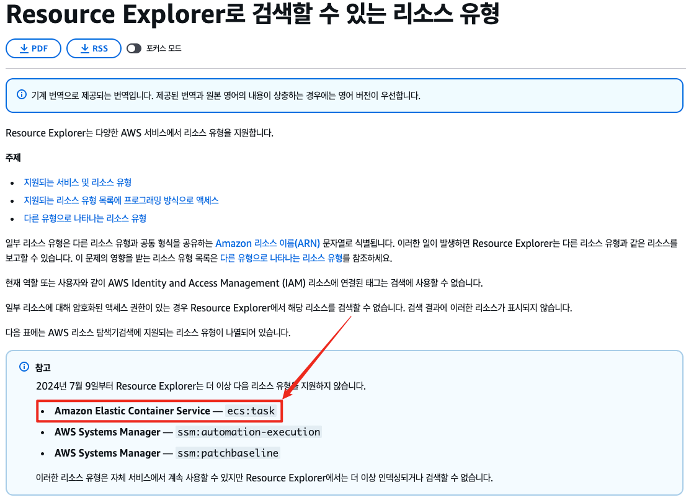Click sentence starting 2024년 7월 9일부터
This screenshot has height=500, width=686.
[201, 386]
